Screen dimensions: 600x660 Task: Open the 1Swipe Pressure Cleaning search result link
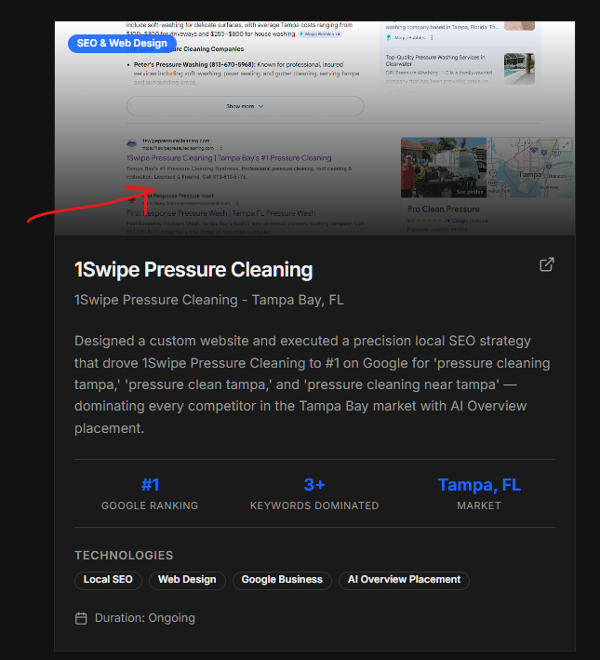(229, 158)
